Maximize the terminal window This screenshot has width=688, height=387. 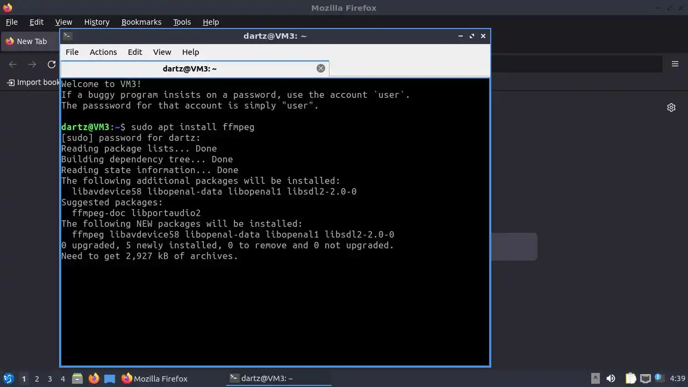(x=472, y=36)
